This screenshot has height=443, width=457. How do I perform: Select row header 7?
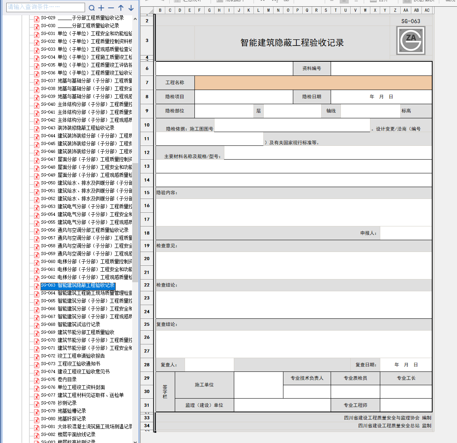coord(147,83)
